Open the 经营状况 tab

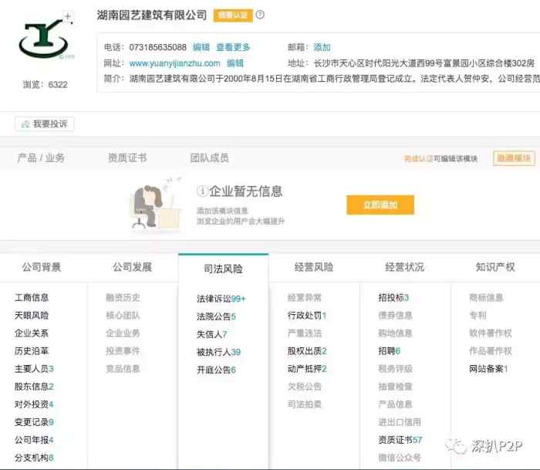(404, 268)
